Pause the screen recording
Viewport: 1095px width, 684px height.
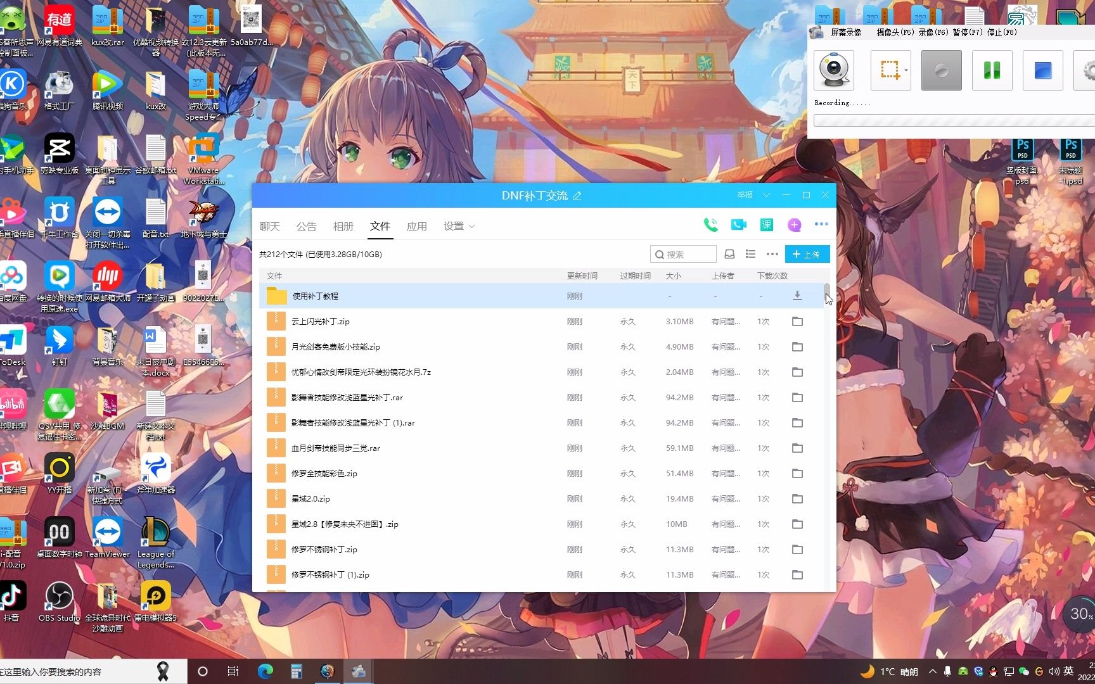tap(992, 70)
